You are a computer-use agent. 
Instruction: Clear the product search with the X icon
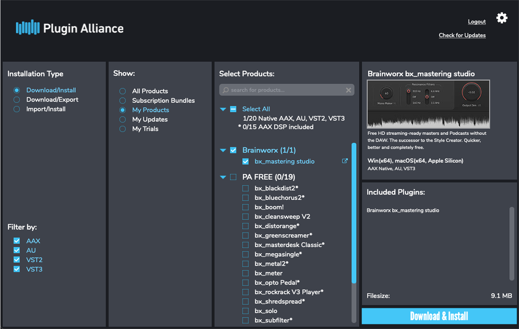[x=348, y=90]
